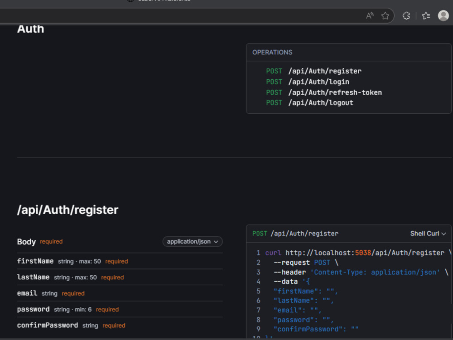Click the /api/Auth/register section heading
Viewport: 453px width, 340px height.
(x=67, y=210)
